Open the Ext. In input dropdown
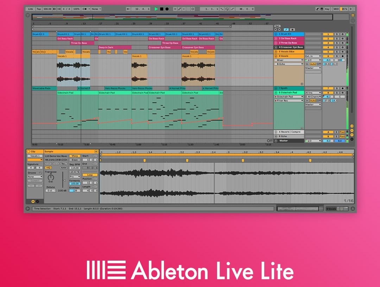 [313, 56]
